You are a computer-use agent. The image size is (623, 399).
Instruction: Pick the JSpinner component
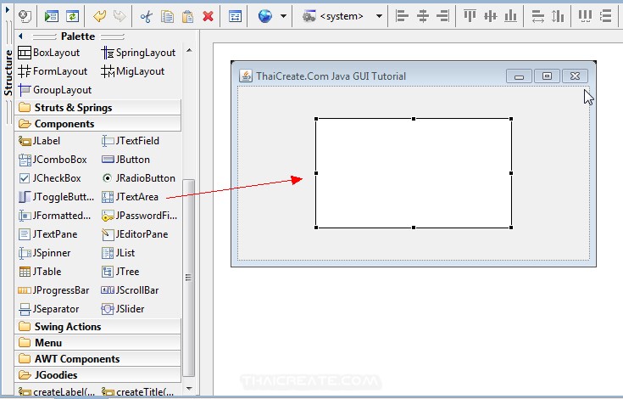(44, 253)
